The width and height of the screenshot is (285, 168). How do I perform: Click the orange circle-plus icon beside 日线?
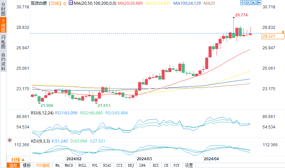pyautogui.click(x=65, y=3)
